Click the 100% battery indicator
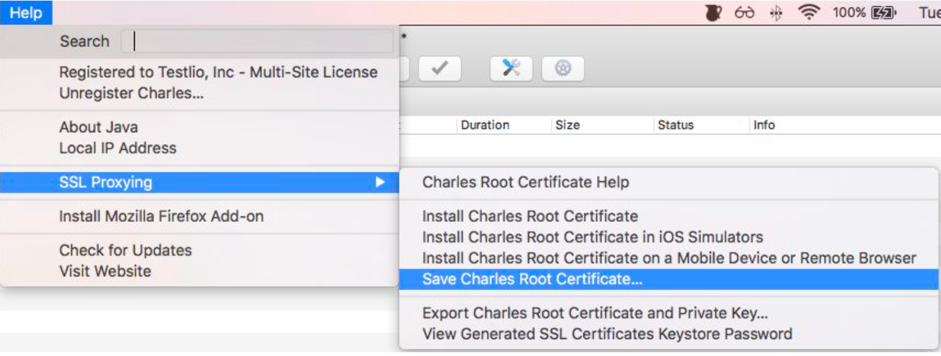The image size is (941, 356). [864, 13]
